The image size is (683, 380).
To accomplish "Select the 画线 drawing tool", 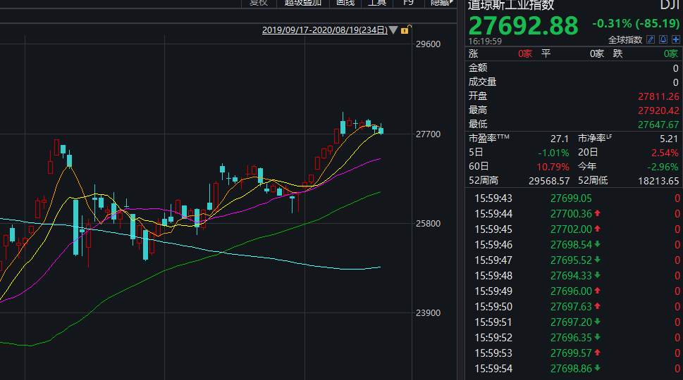I will (345, 3).
